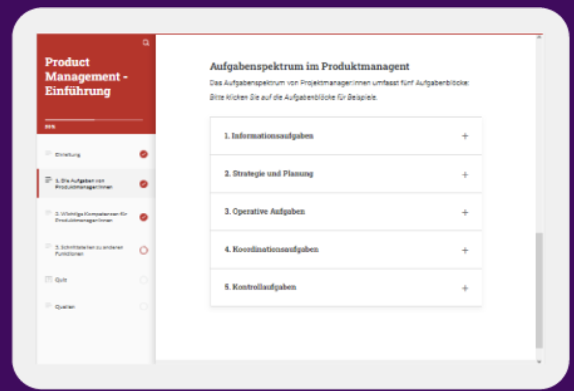
Task: Expand the 3. Operative Aufgaben block
Action: point(346,212)
